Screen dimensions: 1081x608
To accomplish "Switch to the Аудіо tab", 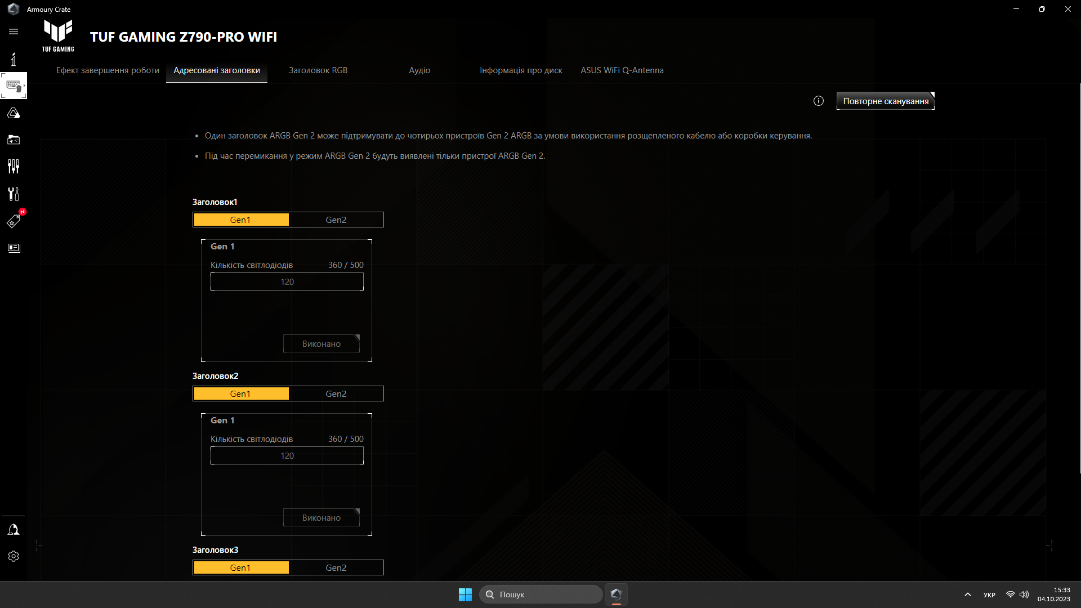I will tap(419, 70).
